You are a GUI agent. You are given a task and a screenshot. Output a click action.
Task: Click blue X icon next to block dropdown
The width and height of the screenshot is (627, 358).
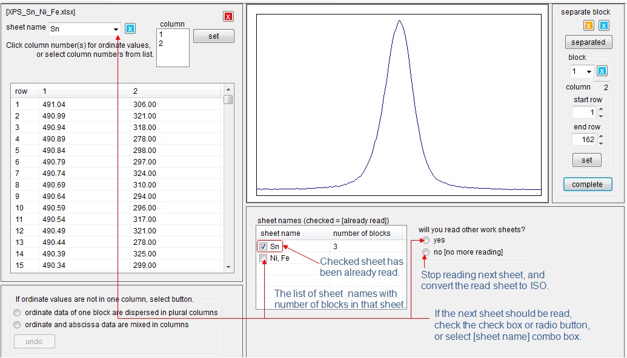point(602,71)
